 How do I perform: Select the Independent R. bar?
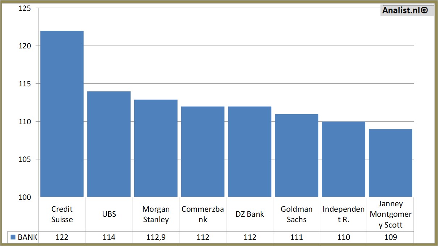point(344,159)
